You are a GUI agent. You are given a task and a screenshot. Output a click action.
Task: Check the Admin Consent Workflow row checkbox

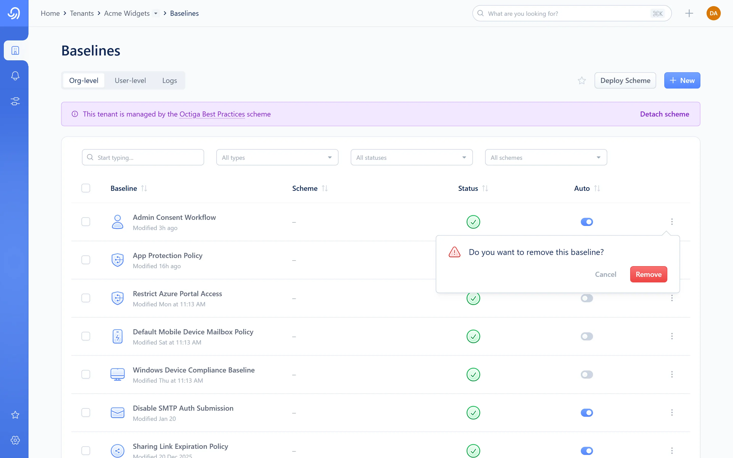click(86, 222)
